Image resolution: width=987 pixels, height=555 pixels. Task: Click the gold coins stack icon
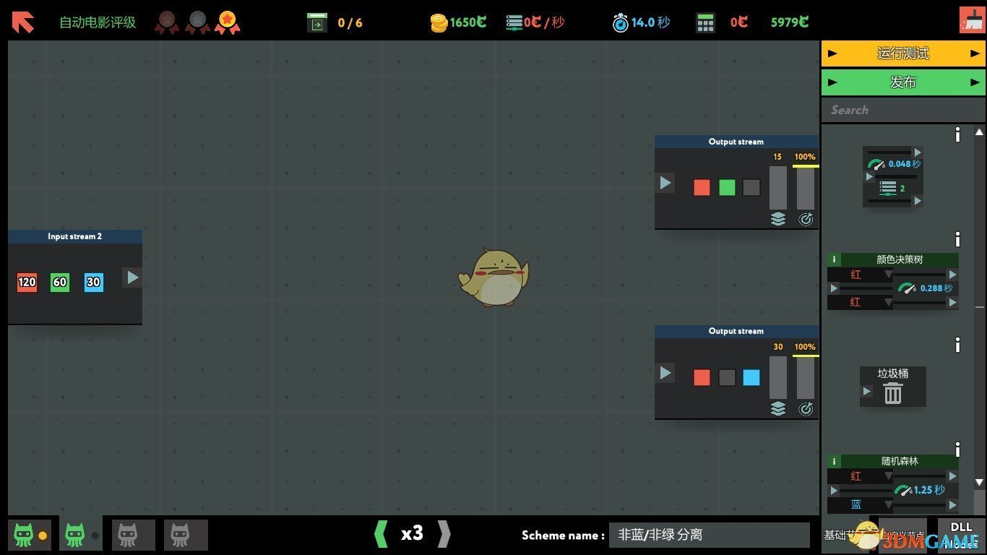[x=439, y=23]
